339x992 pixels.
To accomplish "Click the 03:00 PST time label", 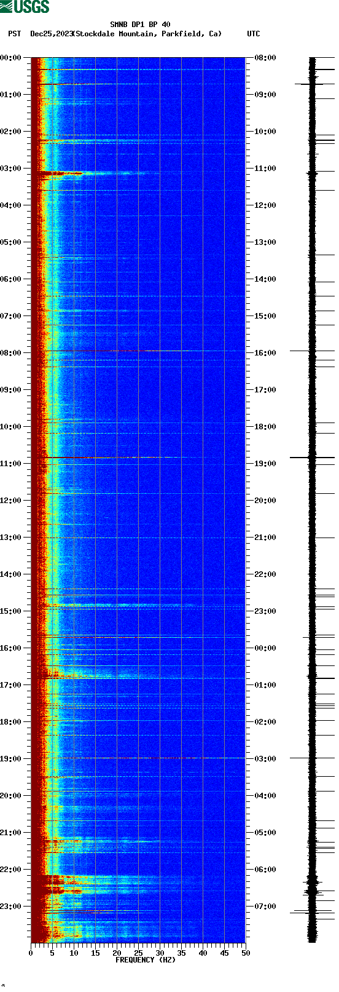I will [x=11, y=169].
